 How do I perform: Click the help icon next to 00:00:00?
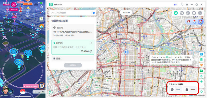(x=91, y=51)
